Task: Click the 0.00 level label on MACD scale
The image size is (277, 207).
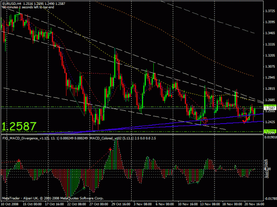Action: coord(267,169)
